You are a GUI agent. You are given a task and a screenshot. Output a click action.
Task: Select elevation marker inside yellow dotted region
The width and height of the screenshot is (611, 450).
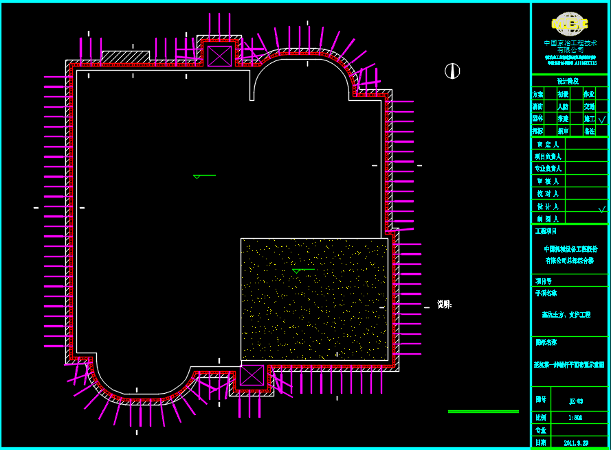[302, 270]
